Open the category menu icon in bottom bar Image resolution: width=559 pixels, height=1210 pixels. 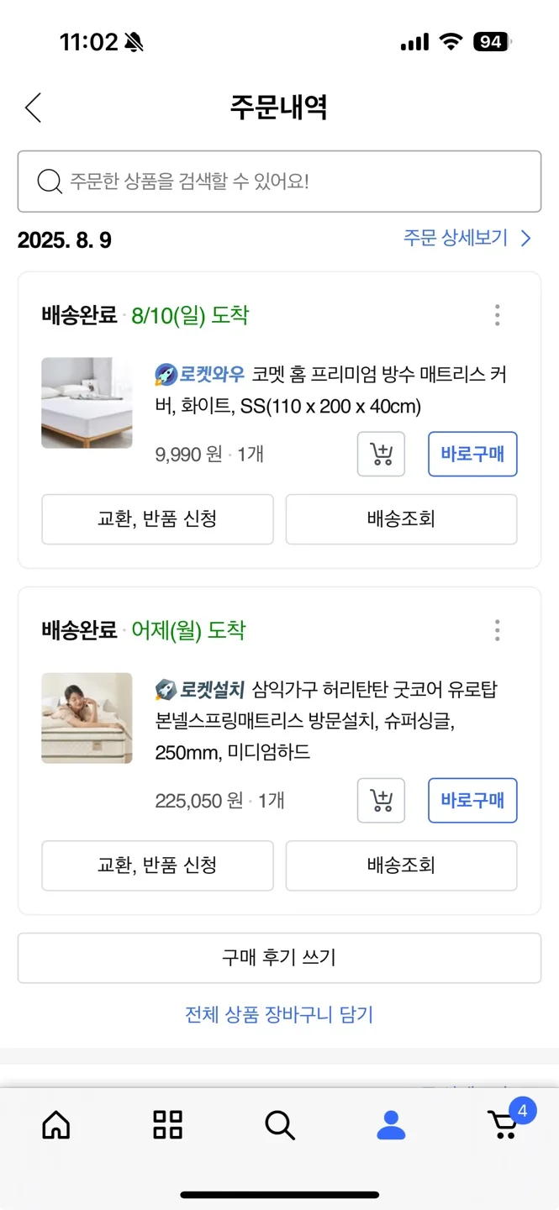[x=167, y=1126]
